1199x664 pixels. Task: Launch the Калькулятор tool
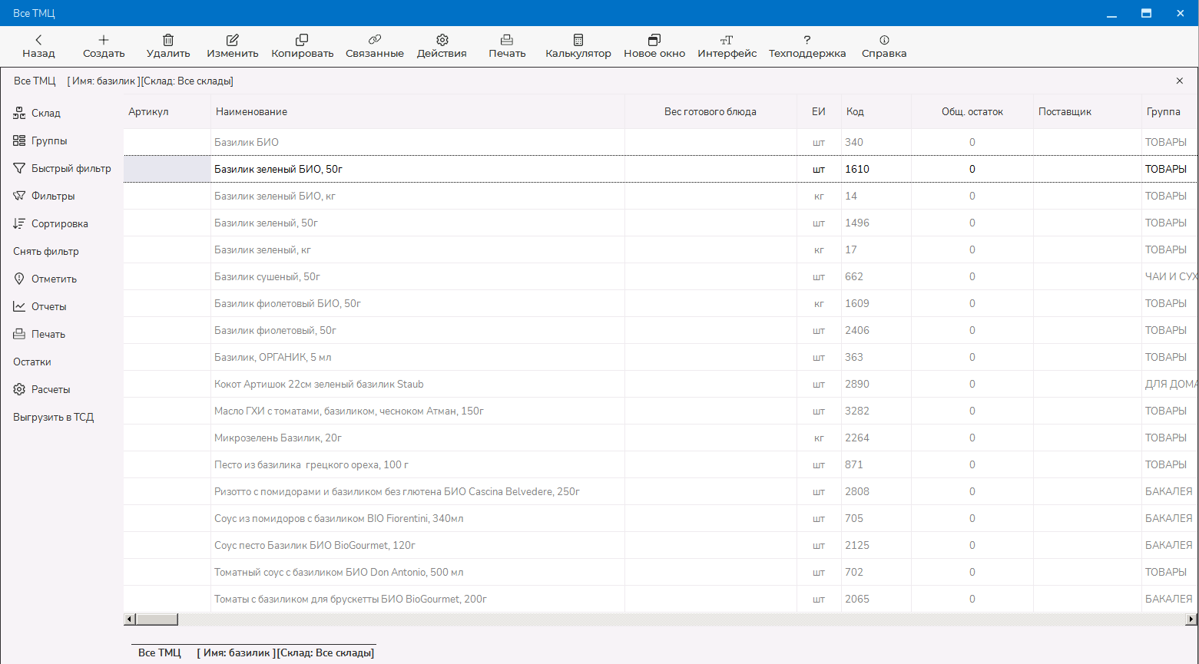point(578,46)
